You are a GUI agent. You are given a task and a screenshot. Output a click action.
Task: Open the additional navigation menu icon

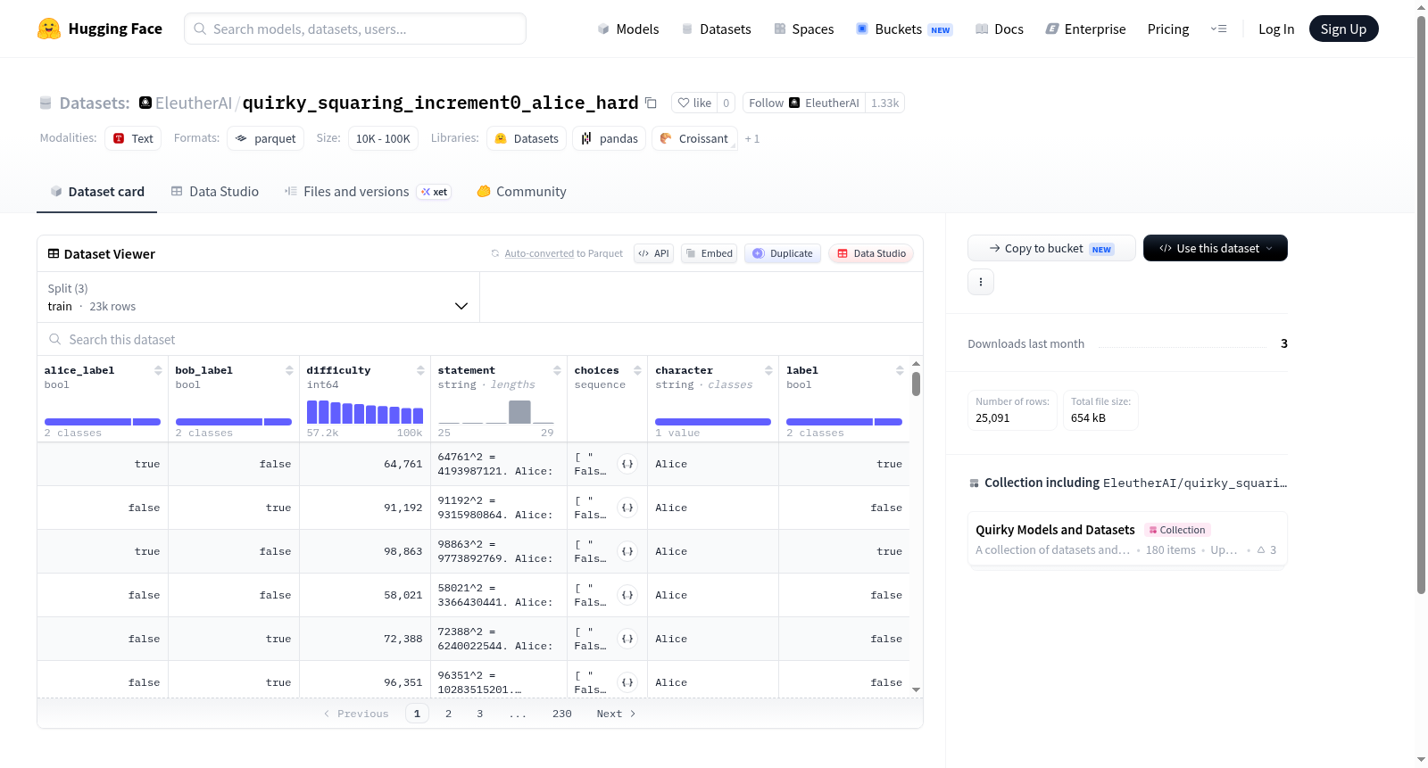[1218, 29]
